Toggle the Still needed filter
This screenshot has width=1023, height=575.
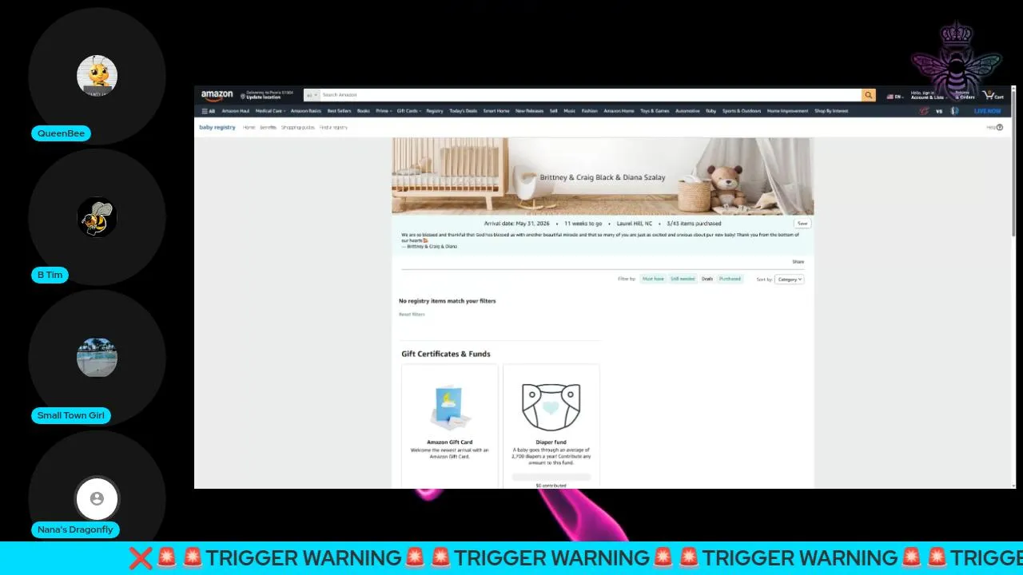tap(683, 279)
